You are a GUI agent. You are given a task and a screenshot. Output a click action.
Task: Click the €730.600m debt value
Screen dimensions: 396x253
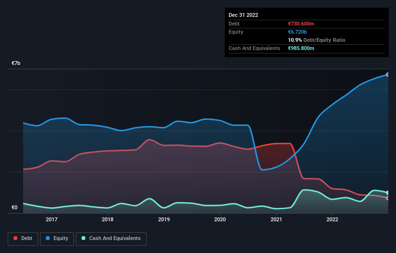point(301,24)
